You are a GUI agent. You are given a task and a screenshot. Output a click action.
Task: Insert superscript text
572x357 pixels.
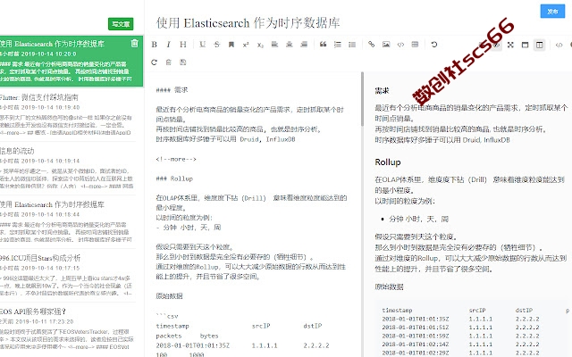pos(246,45)
